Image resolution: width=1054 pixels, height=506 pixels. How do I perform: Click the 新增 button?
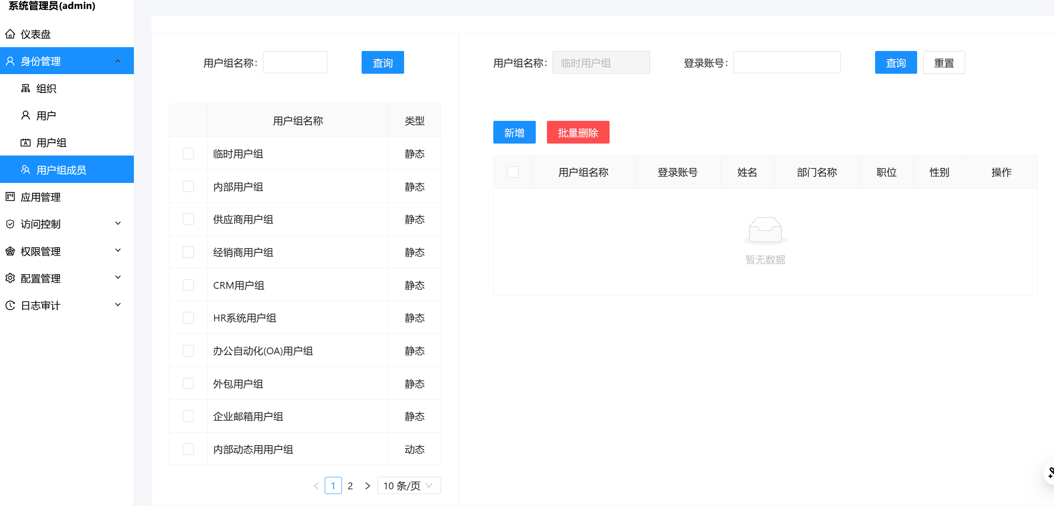point(514,132)
